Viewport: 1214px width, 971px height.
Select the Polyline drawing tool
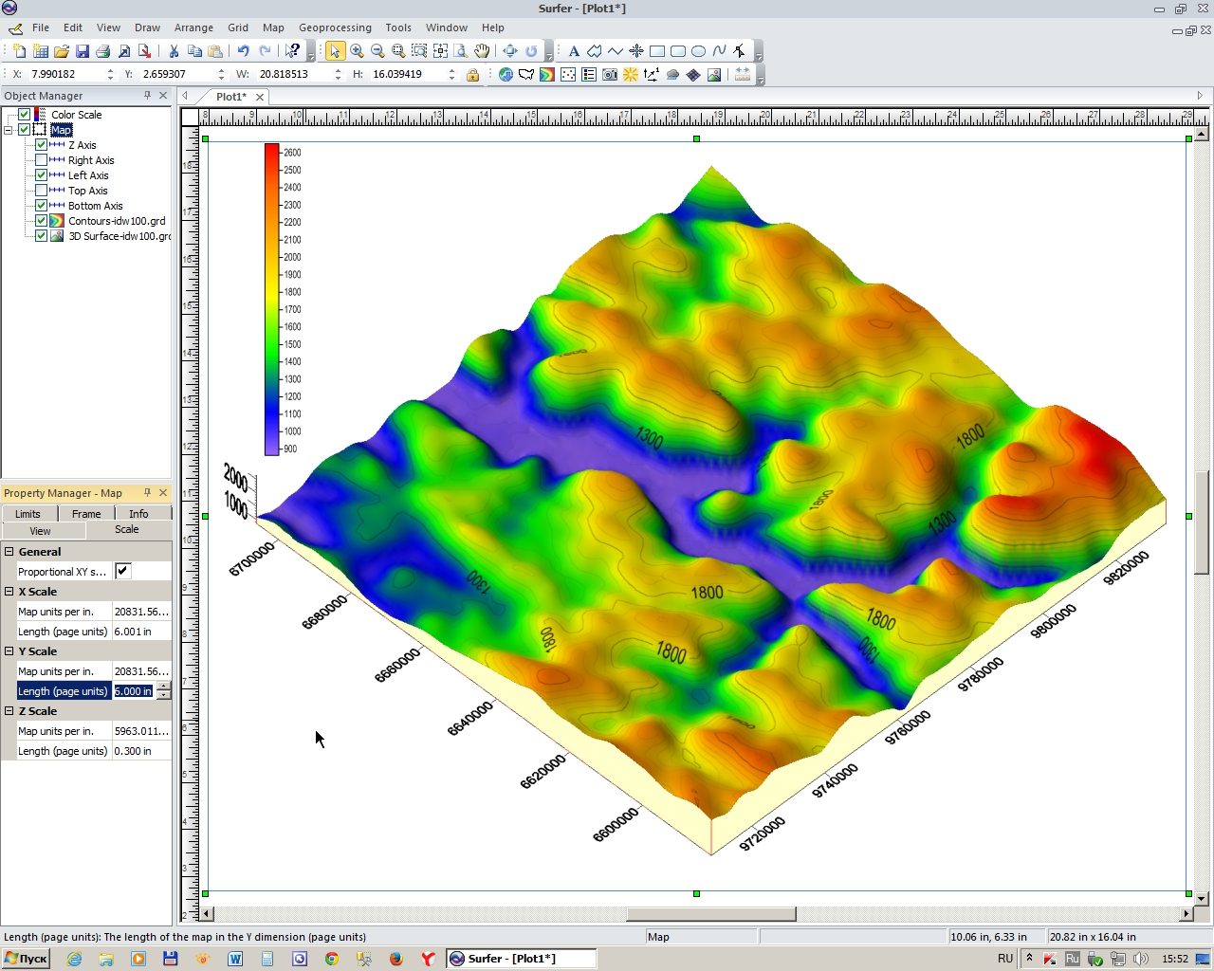pyautogui.click(x=616, y=51)
